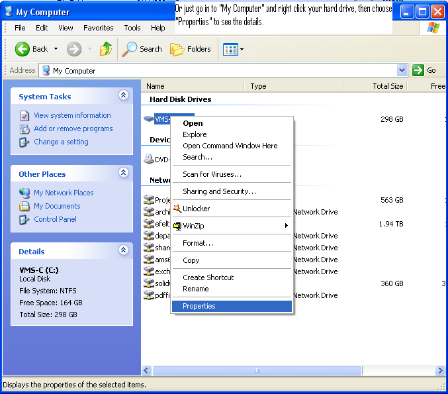Collapse the Other Places panel
Image resolution: width=448 pixels, height=394 pixels.
click(x=123, y=173)
